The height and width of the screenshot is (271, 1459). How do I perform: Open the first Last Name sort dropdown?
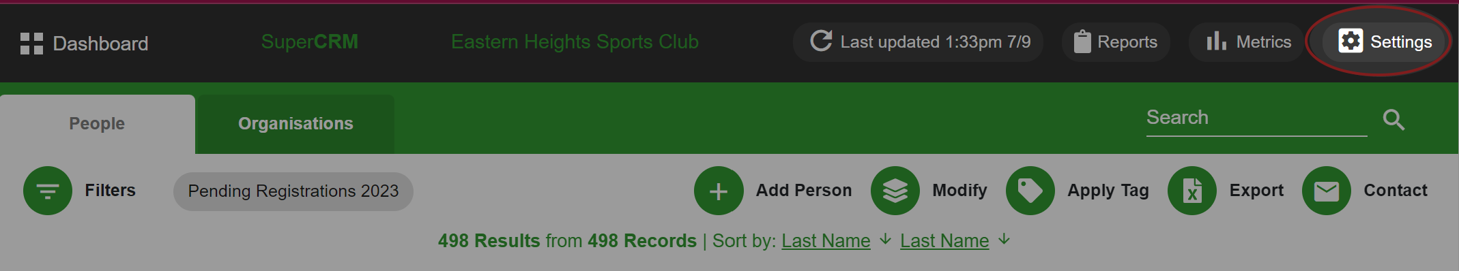826,240
